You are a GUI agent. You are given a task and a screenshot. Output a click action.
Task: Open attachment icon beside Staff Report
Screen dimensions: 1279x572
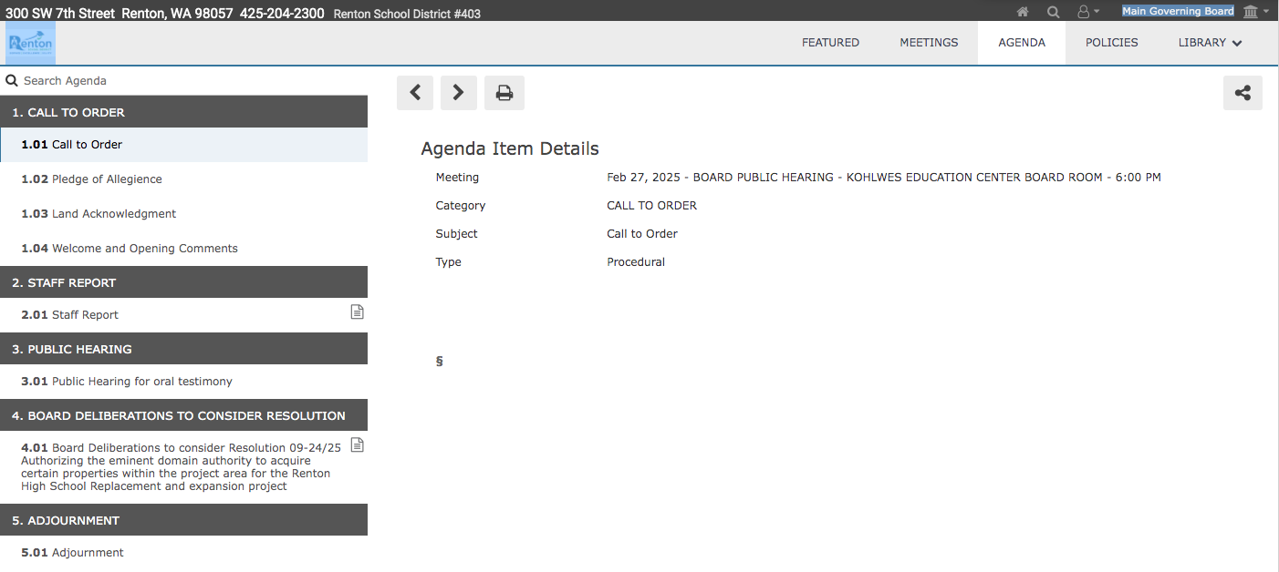click(x=358, y=312)
